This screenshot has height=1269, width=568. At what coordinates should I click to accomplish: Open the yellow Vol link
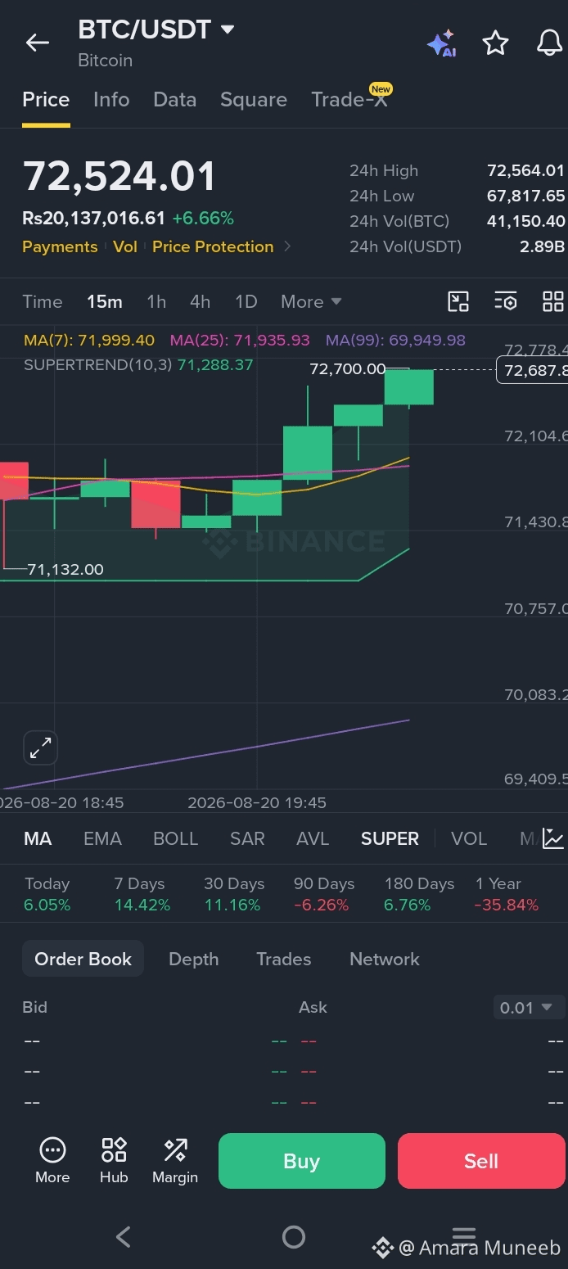click(x=125, y=246)
